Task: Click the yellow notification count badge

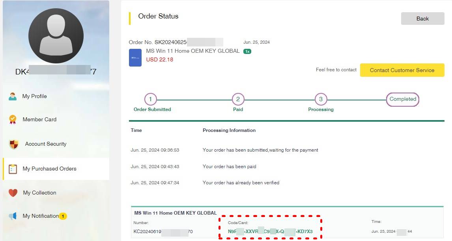Action: (63, 216)
